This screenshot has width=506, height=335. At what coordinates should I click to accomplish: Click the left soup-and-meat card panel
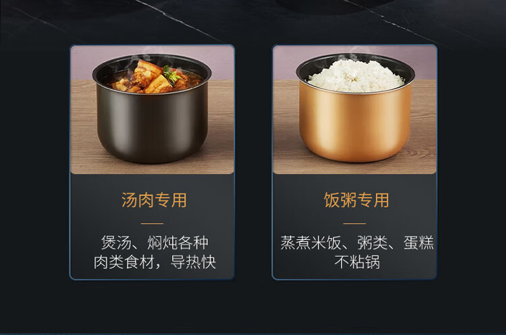pos(152,162)
